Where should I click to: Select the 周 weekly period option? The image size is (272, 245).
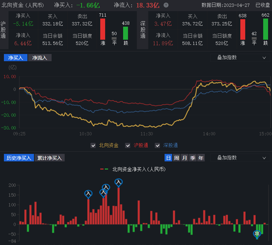pyautogui.click(x=176, y=158)
